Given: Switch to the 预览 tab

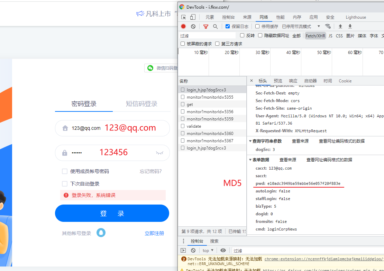Looking at the screenshot, I should pos(278,81).
